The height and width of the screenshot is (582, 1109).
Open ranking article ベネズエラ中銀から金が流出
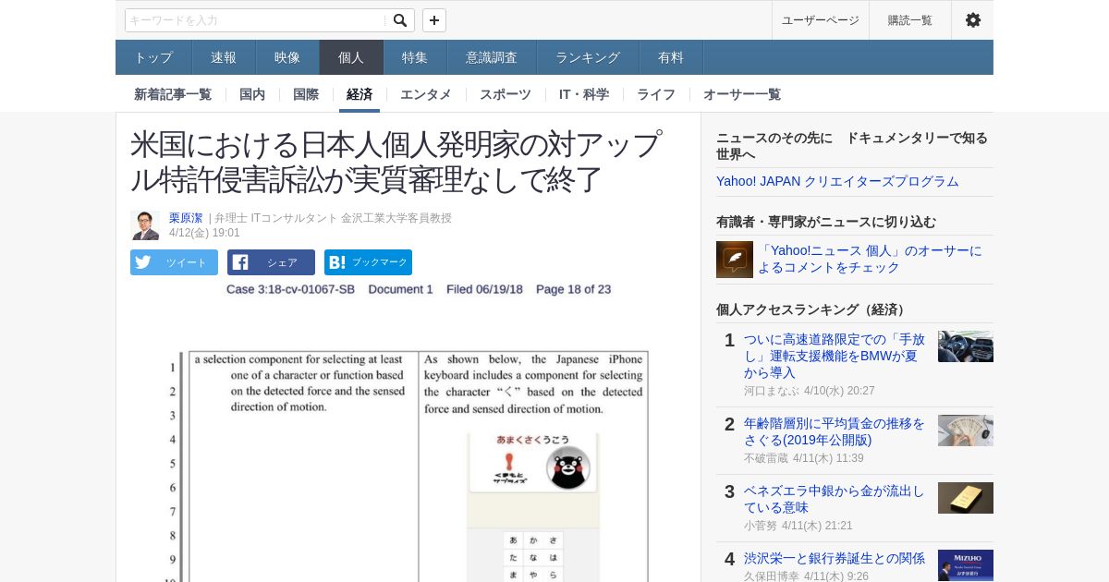[x=835, y=499]
